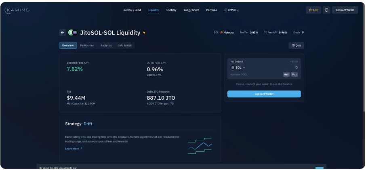The width and height of the screenshot is (366, 170).
Task: Click the JitoSOL-SOL token pair icon
Action: click(x=73, y=33)
